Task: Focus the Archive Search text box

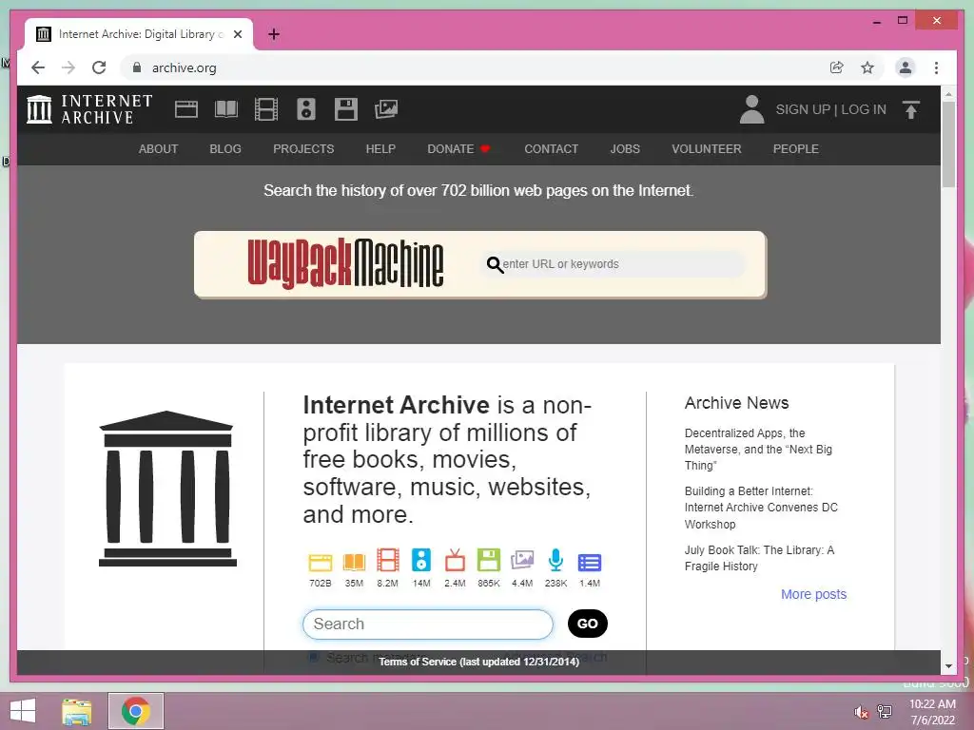Action: point(427,624)
